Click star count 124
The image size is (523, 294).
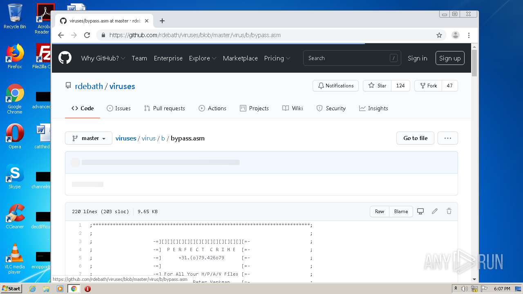pyautogui.click(x=400, y=86)
